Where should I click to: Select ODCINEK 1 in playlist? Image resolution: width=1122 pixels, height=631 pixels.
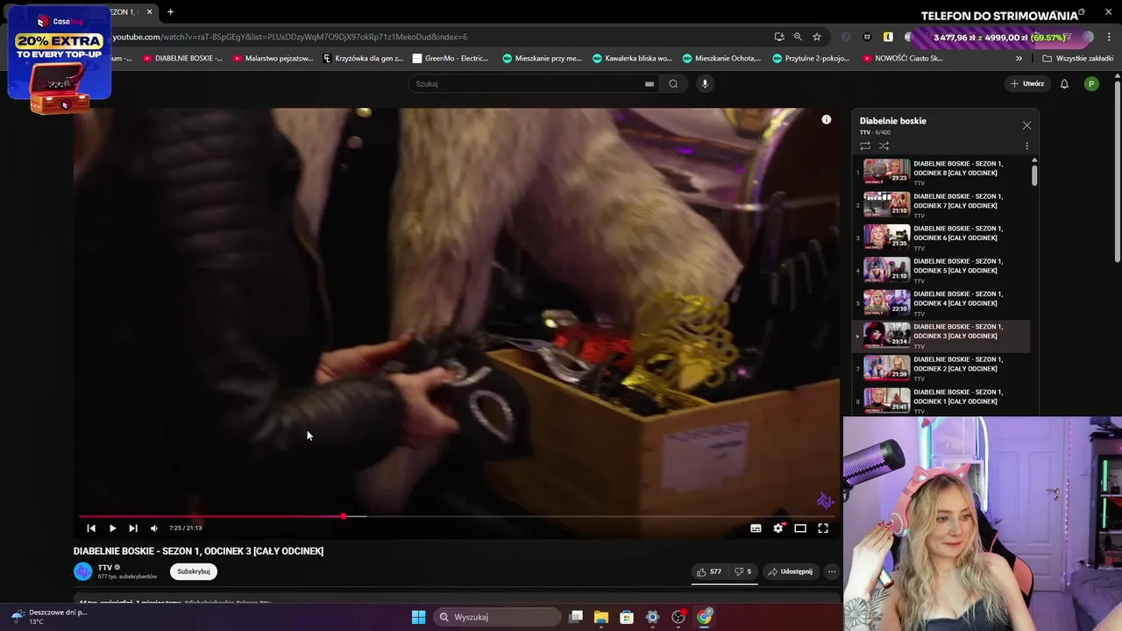[x=942, y=401]
